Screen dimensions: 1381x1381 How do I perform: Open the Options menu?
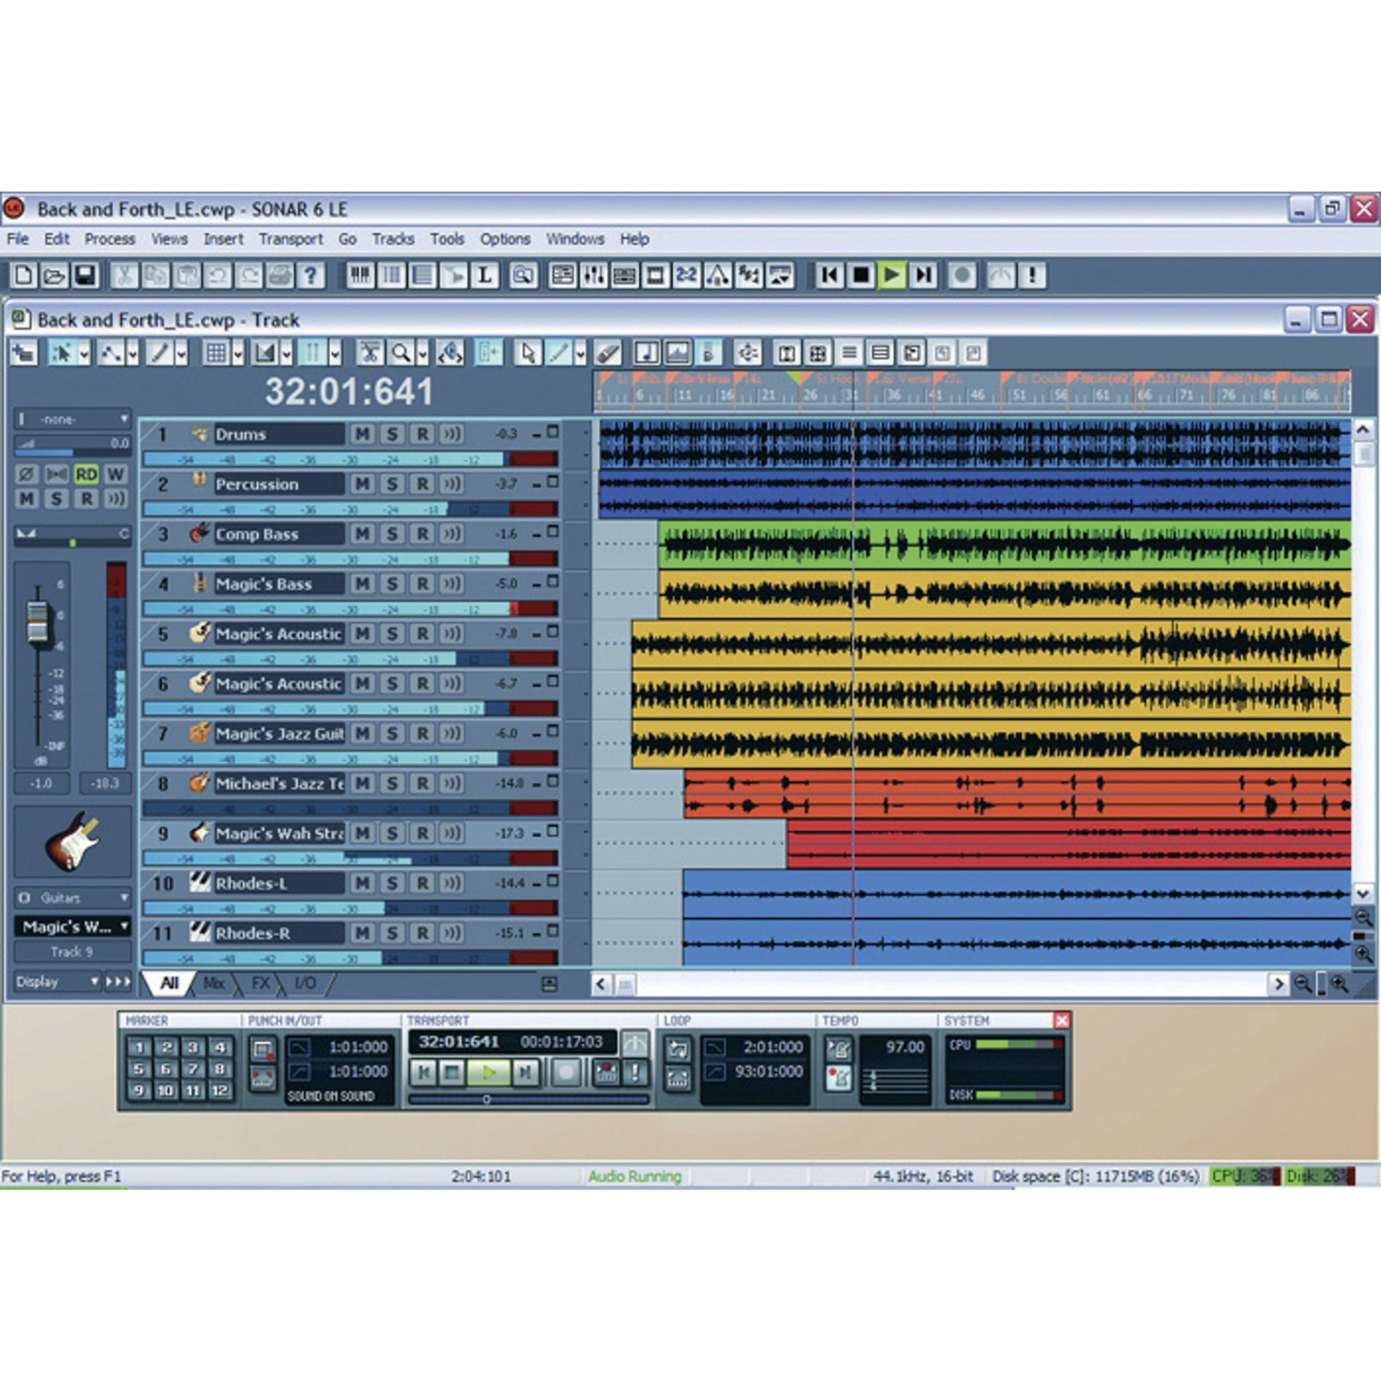505,239
